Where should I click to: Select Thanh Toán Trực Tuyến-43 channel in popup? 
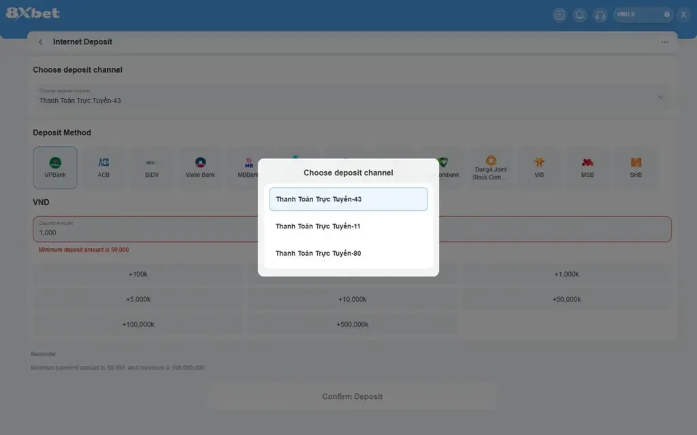pyautogui.click(x=348, y=199)
